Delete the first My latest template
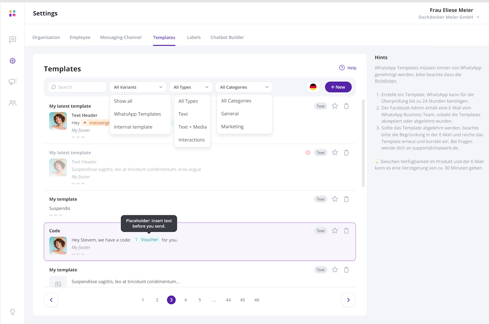 point(346,106)
